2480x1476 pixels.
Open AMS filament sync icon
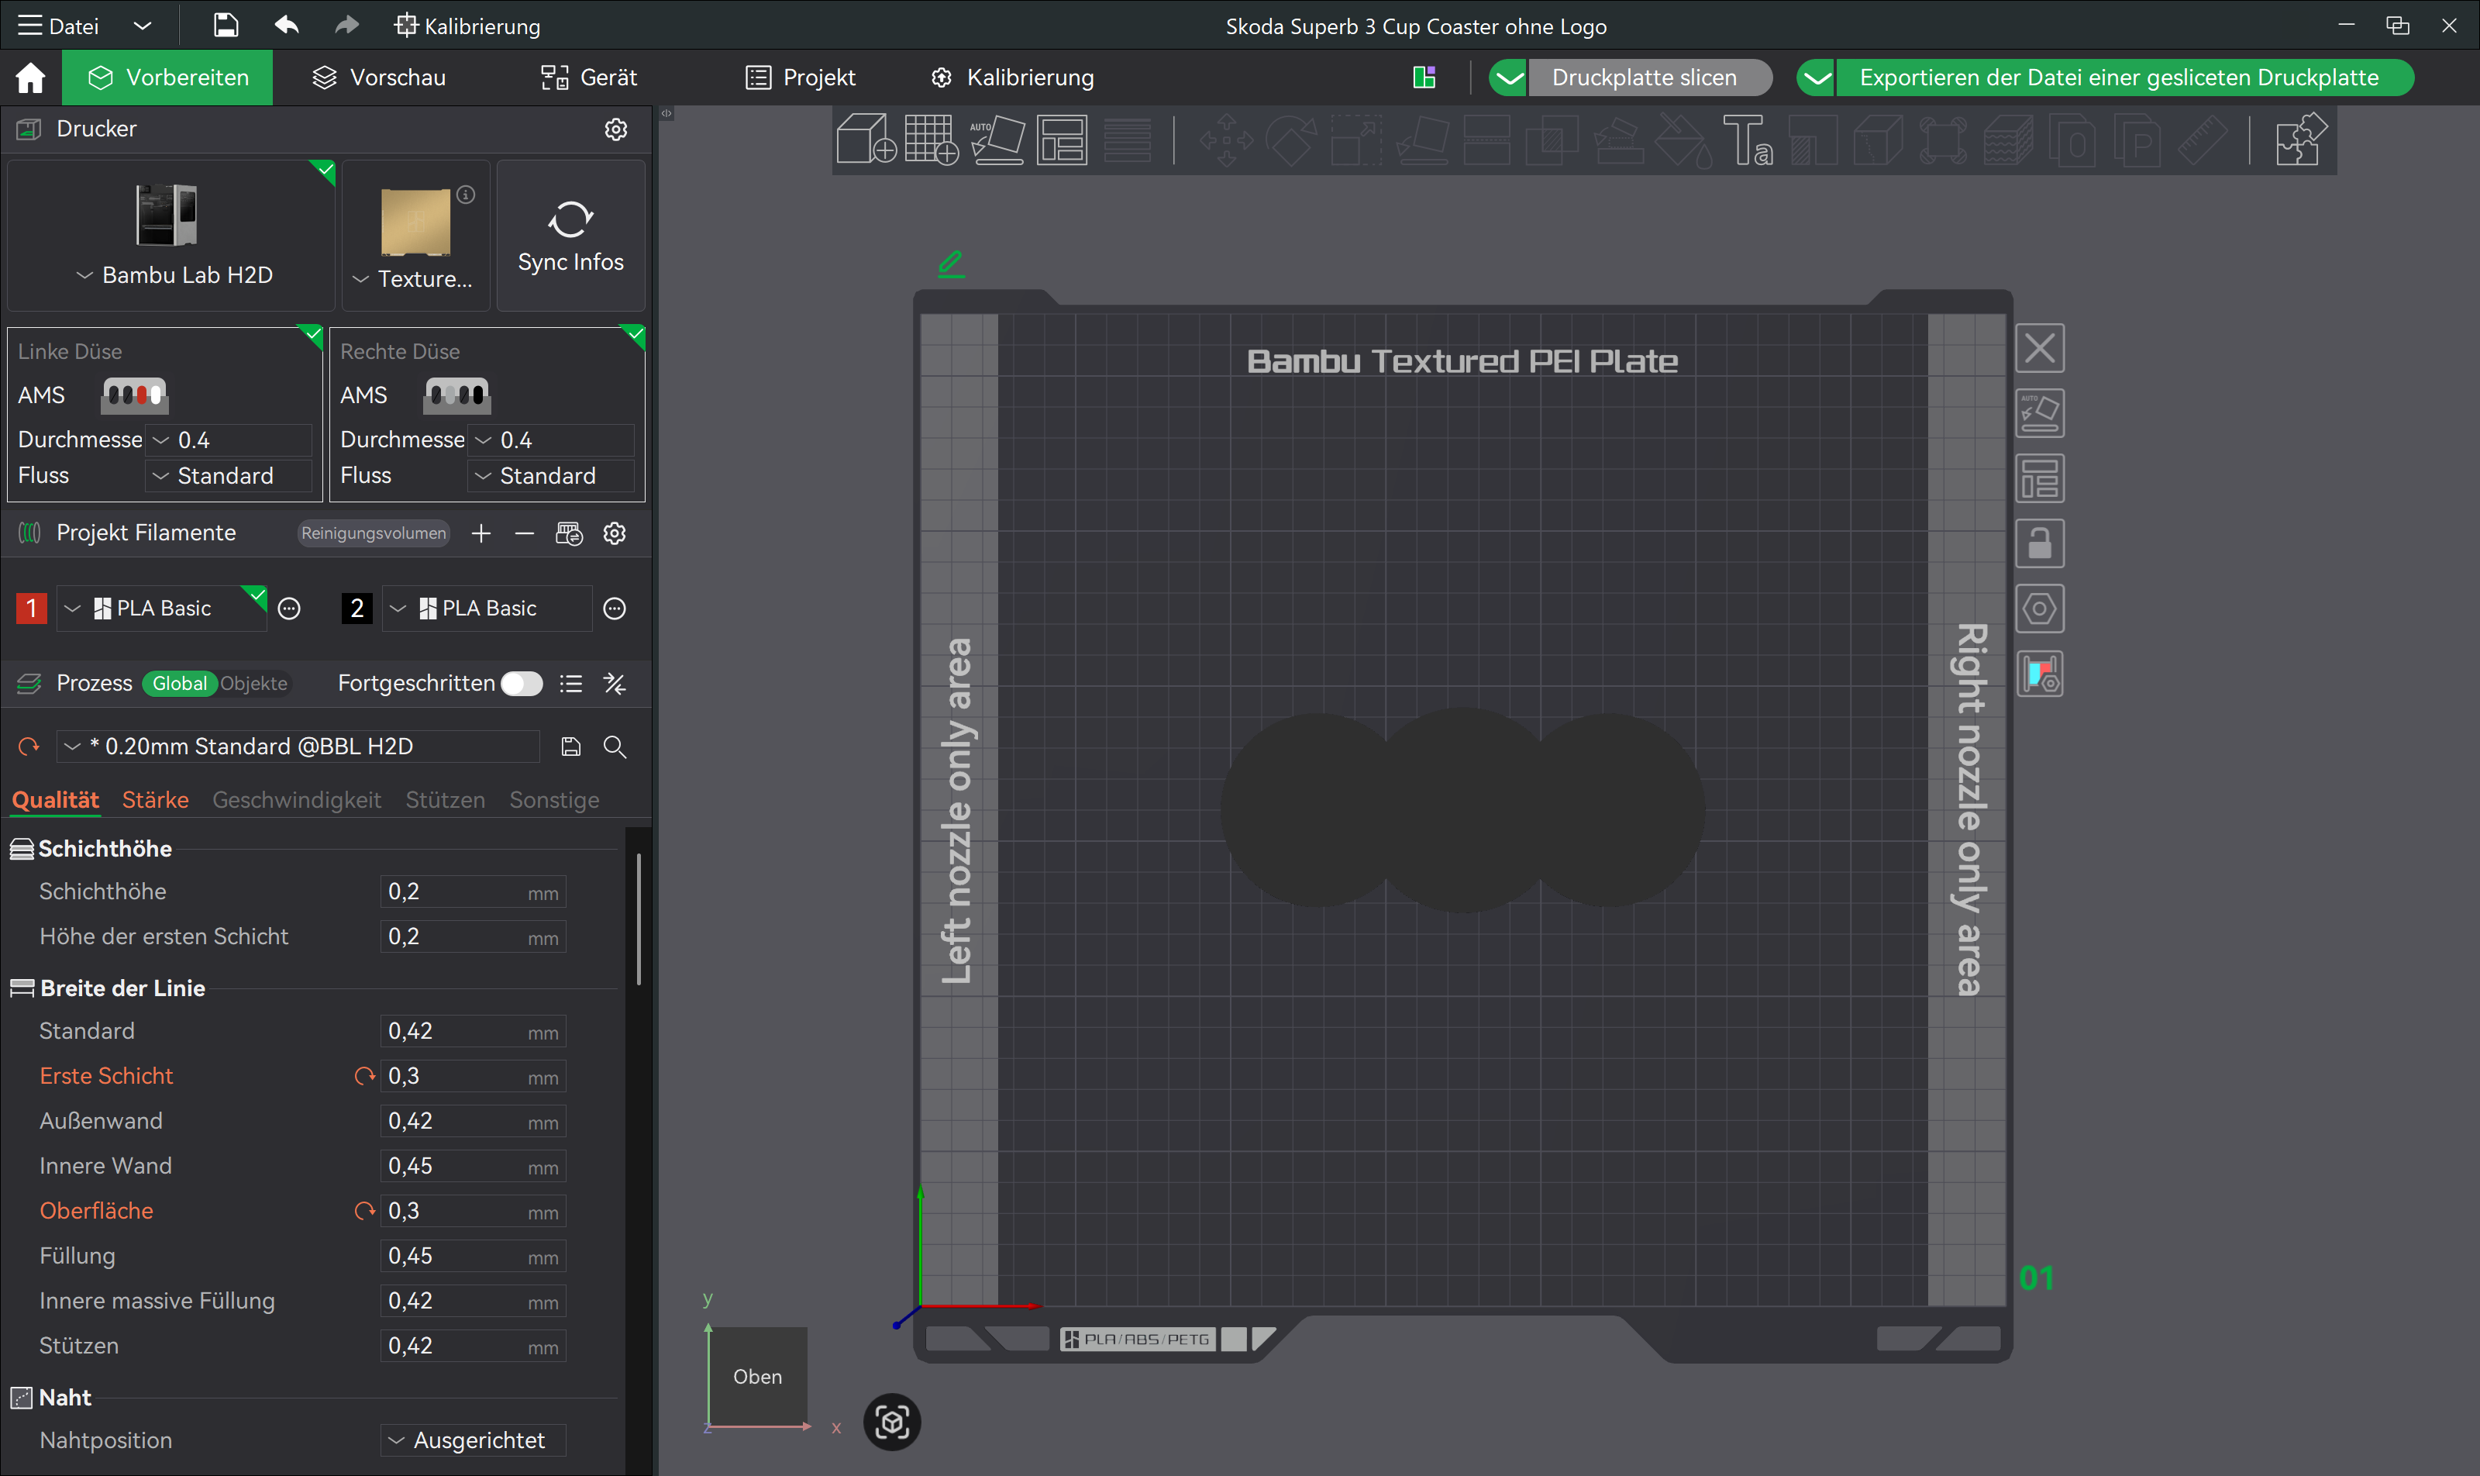point(569,533)
